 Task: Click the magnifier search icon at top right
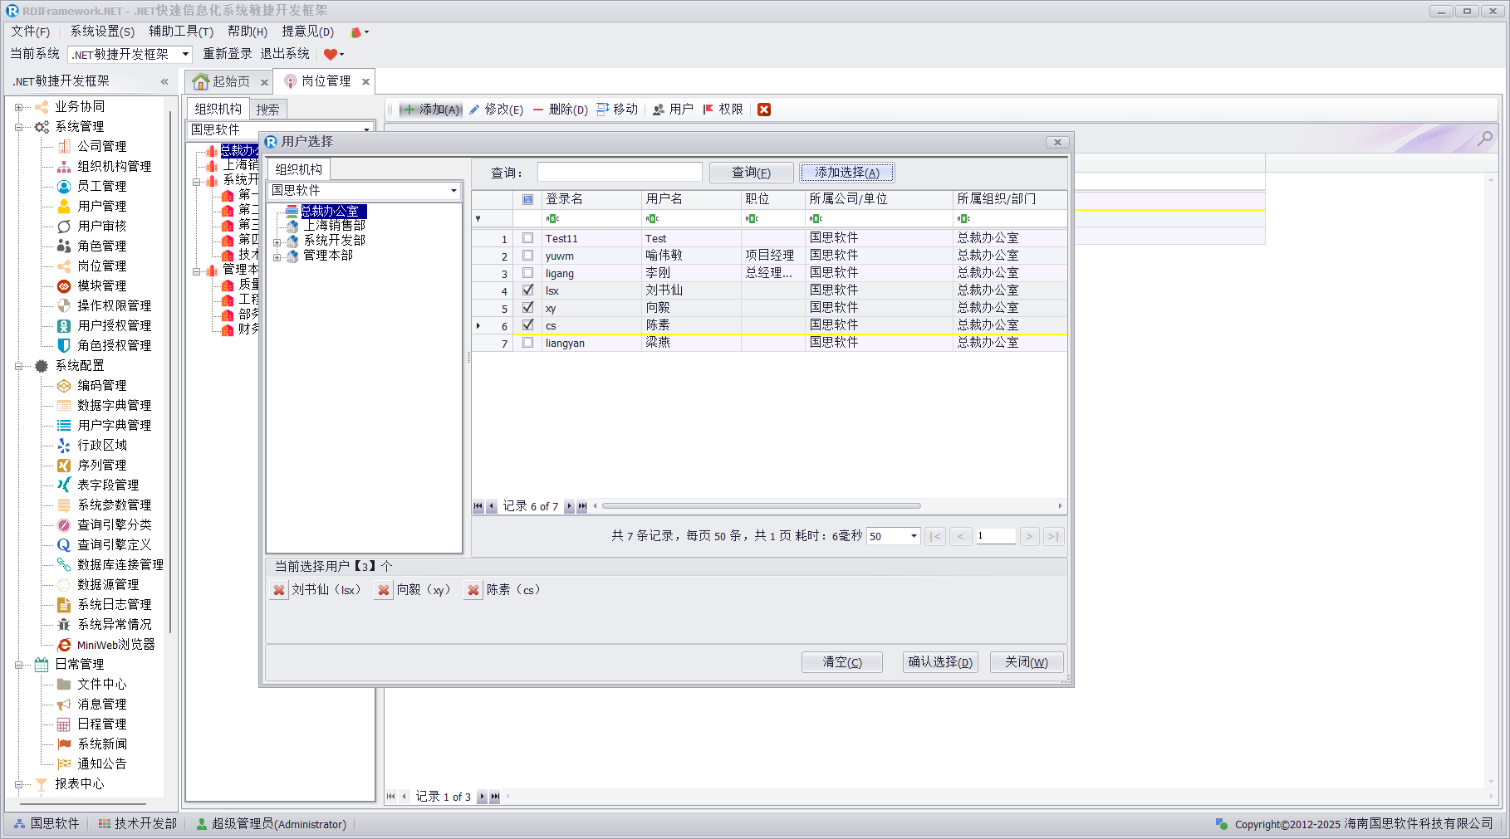1484,139
